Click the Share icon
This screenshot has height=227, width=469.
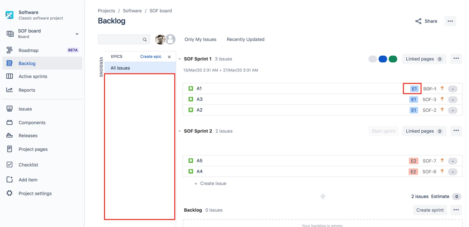(418, 21)
